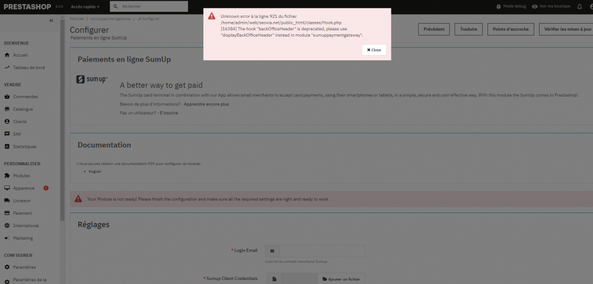The height and width of the screenshot is (284, 593).
Task: Collapse the sidebar with double chevron
Action: click(51, 21)
